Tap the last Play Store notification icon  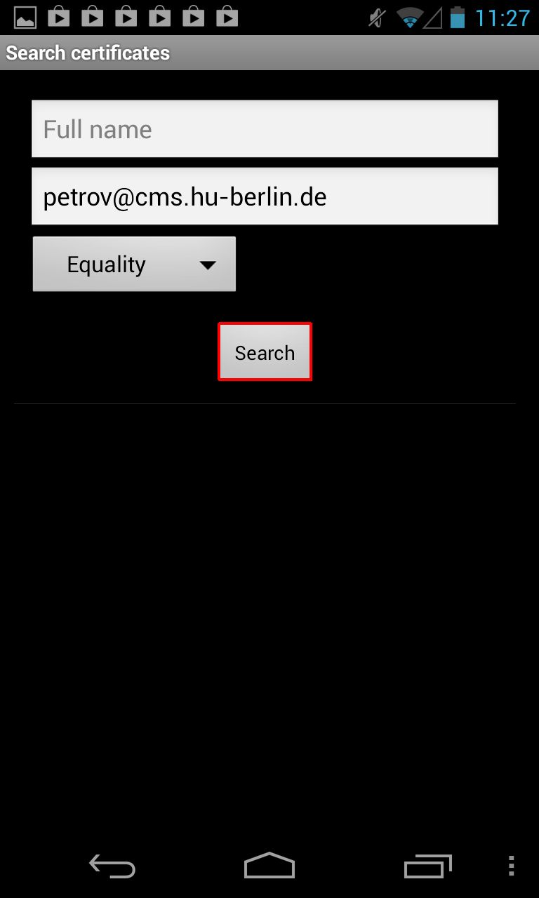tap(227, 16)
